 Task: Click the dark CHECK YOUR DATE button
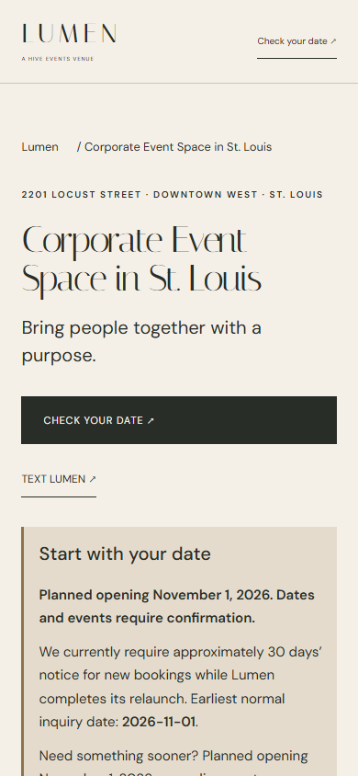[179, 420]
